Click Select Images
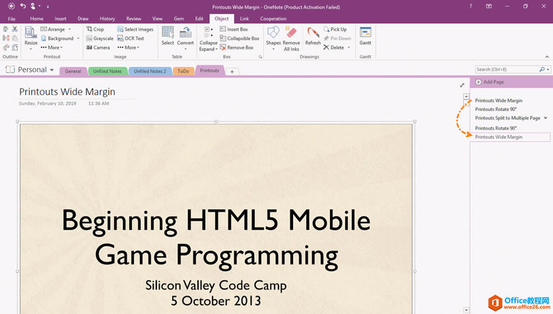 tap(135, 29)
